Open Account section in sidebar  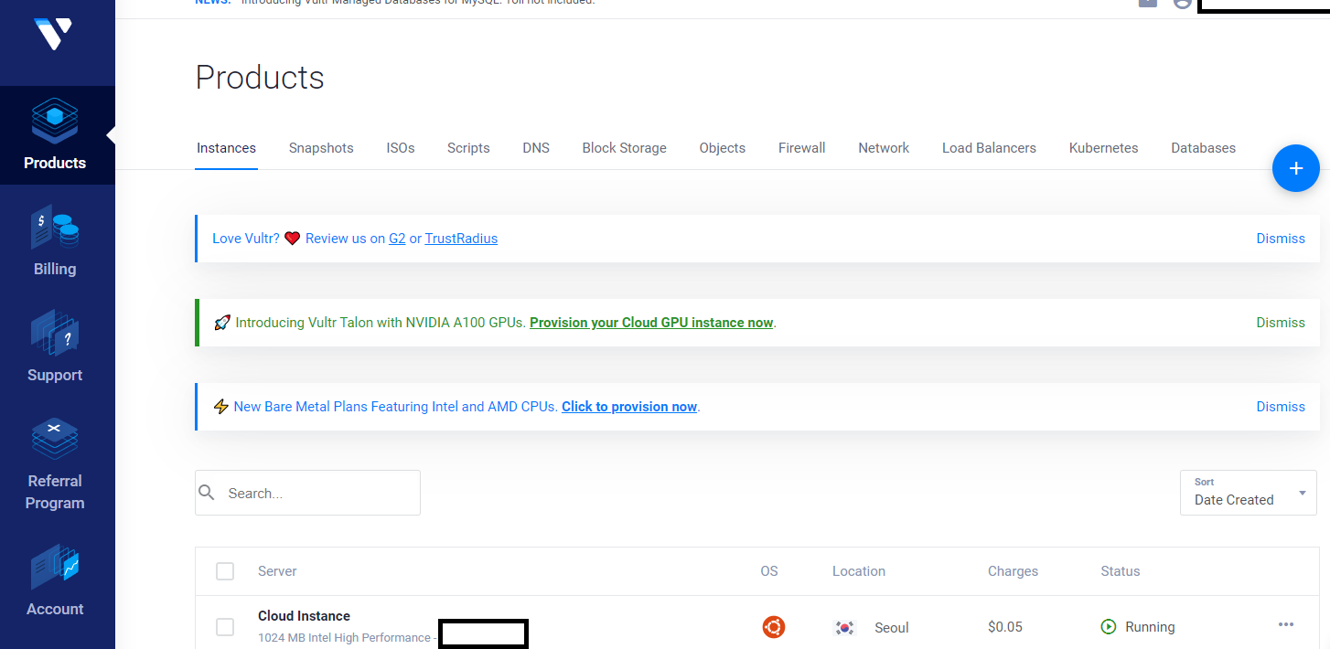(55, 581)
